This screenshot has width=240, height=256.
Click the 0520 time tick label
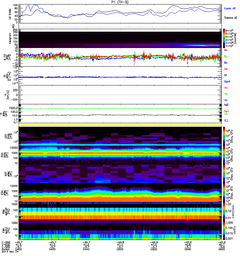click(154, 249)
